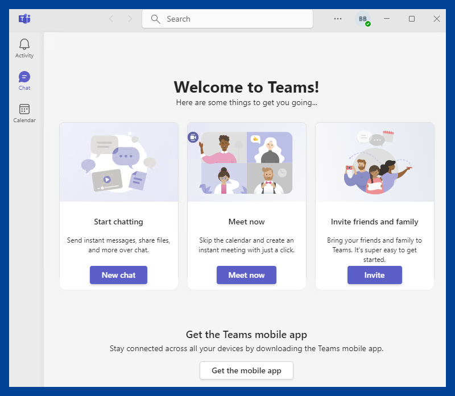Click into the Search field
Screen dimensions: 455x396
tap(227, 19)
